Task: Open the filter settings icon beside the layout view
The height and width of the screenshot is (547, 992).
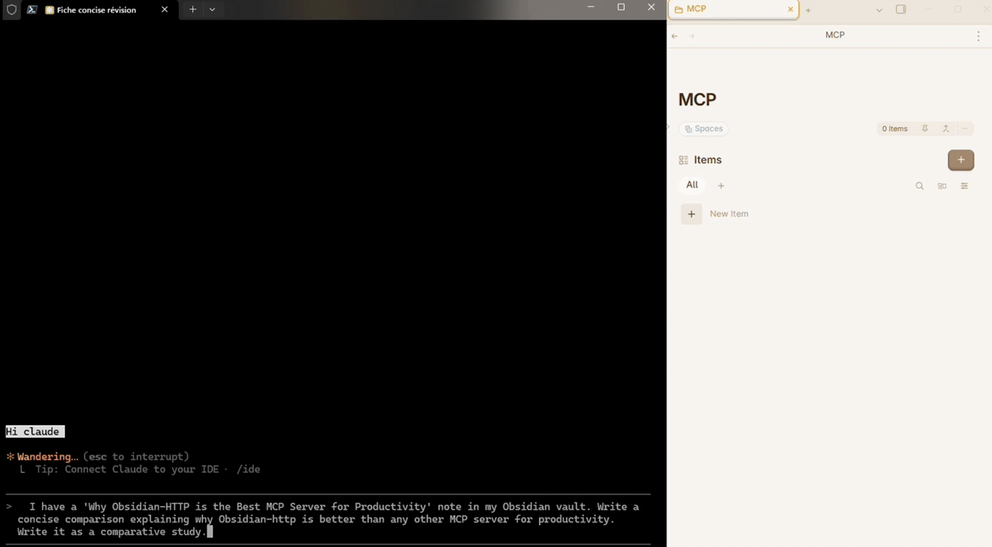Action: point(964,186)
